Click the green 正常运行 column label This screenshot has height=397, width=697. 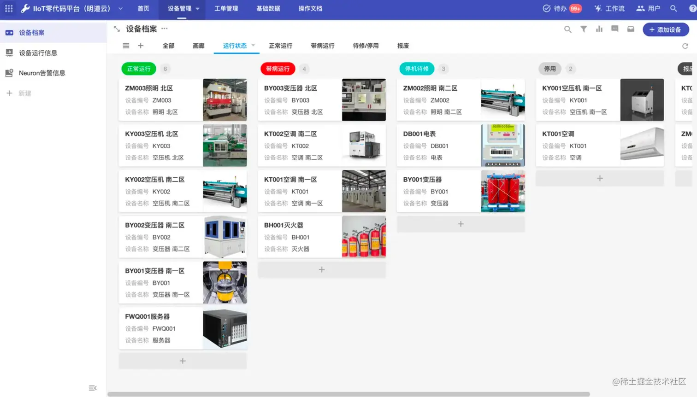[x=139, y=69]
